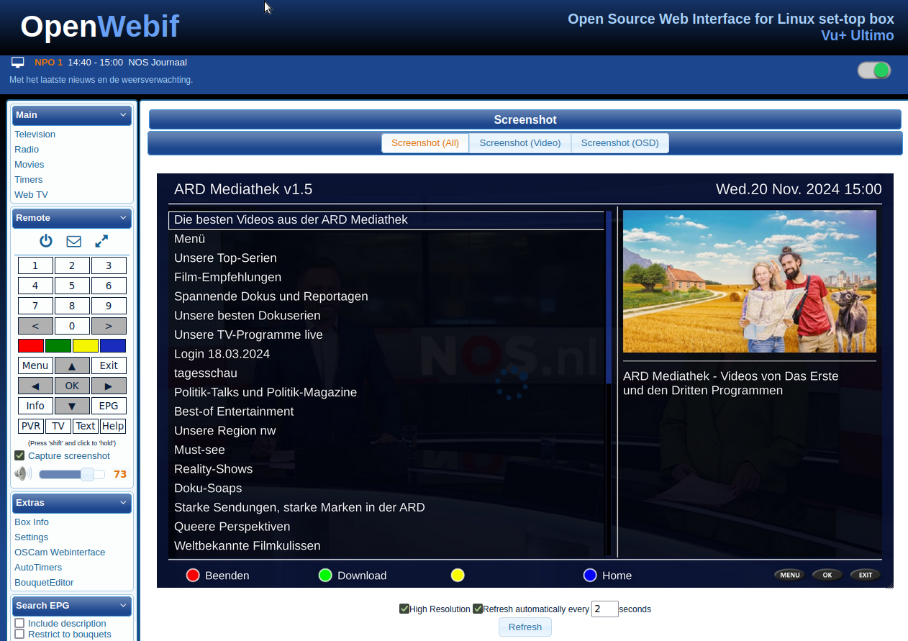The image size is (908, 641).
Task: Uncheck Capture screenshot checkbox
Action: [x=19, y=456]
